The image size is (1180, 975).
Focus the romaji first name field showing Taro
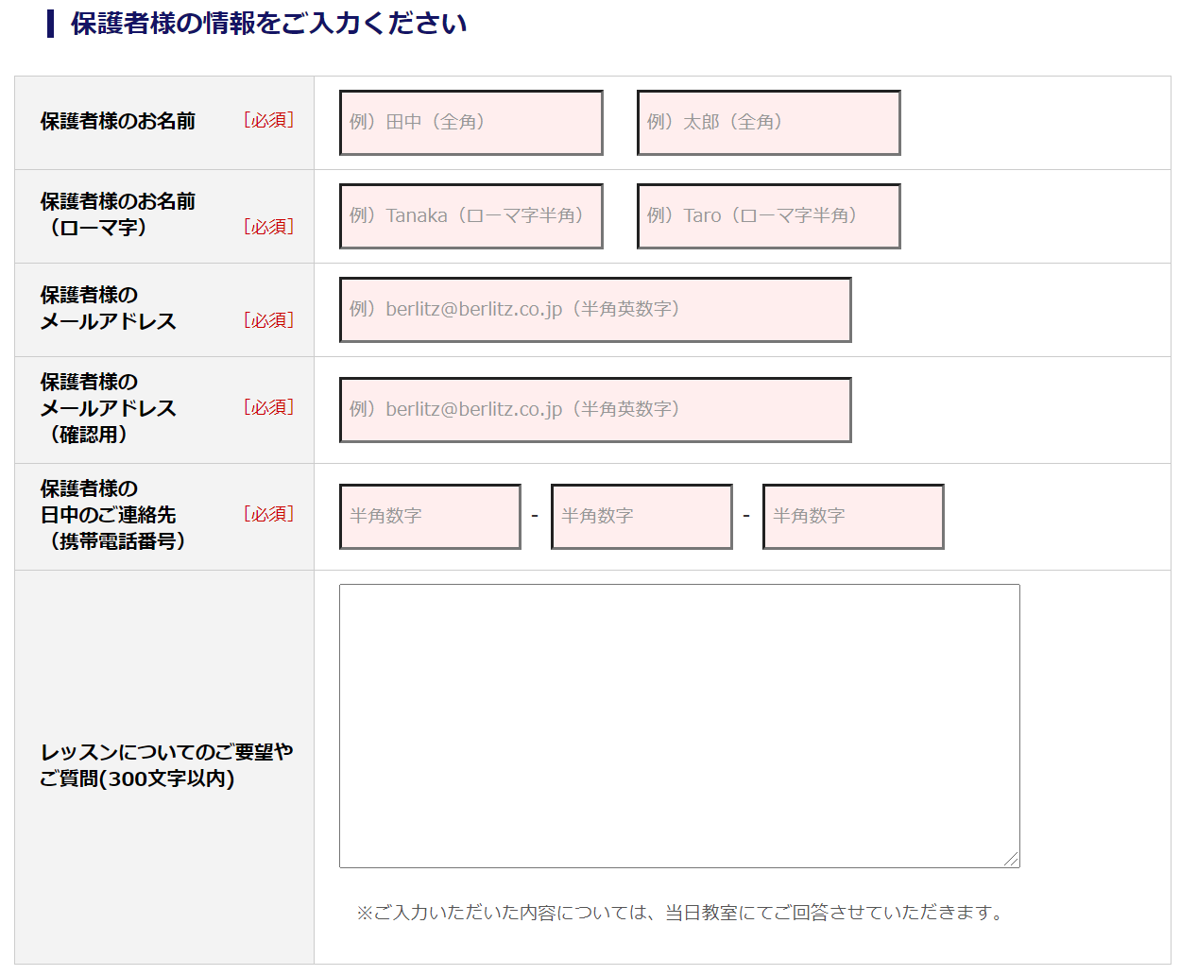pos(768,216)
